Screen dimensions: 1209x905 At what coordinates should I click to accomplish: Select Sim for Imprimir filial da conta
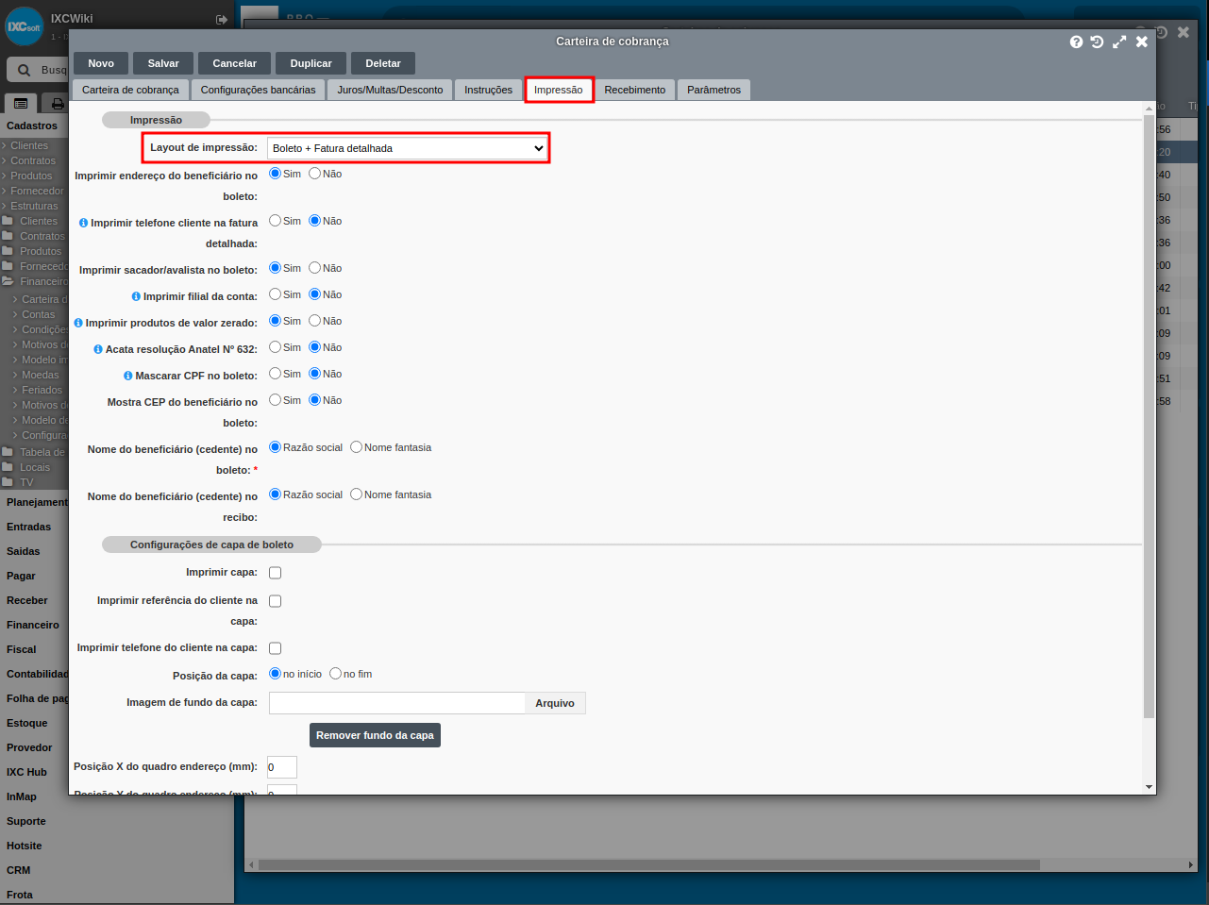coord(276,294)
